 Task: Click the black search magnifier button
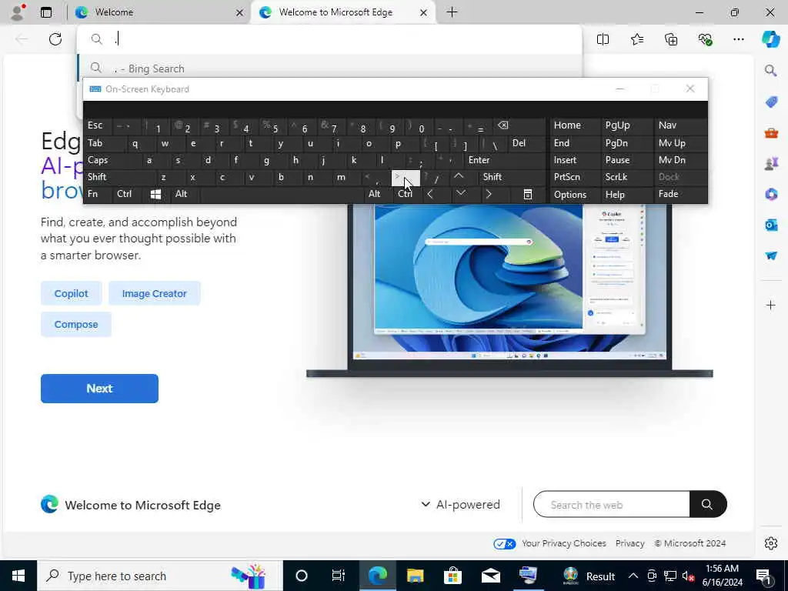pos(708,504)
